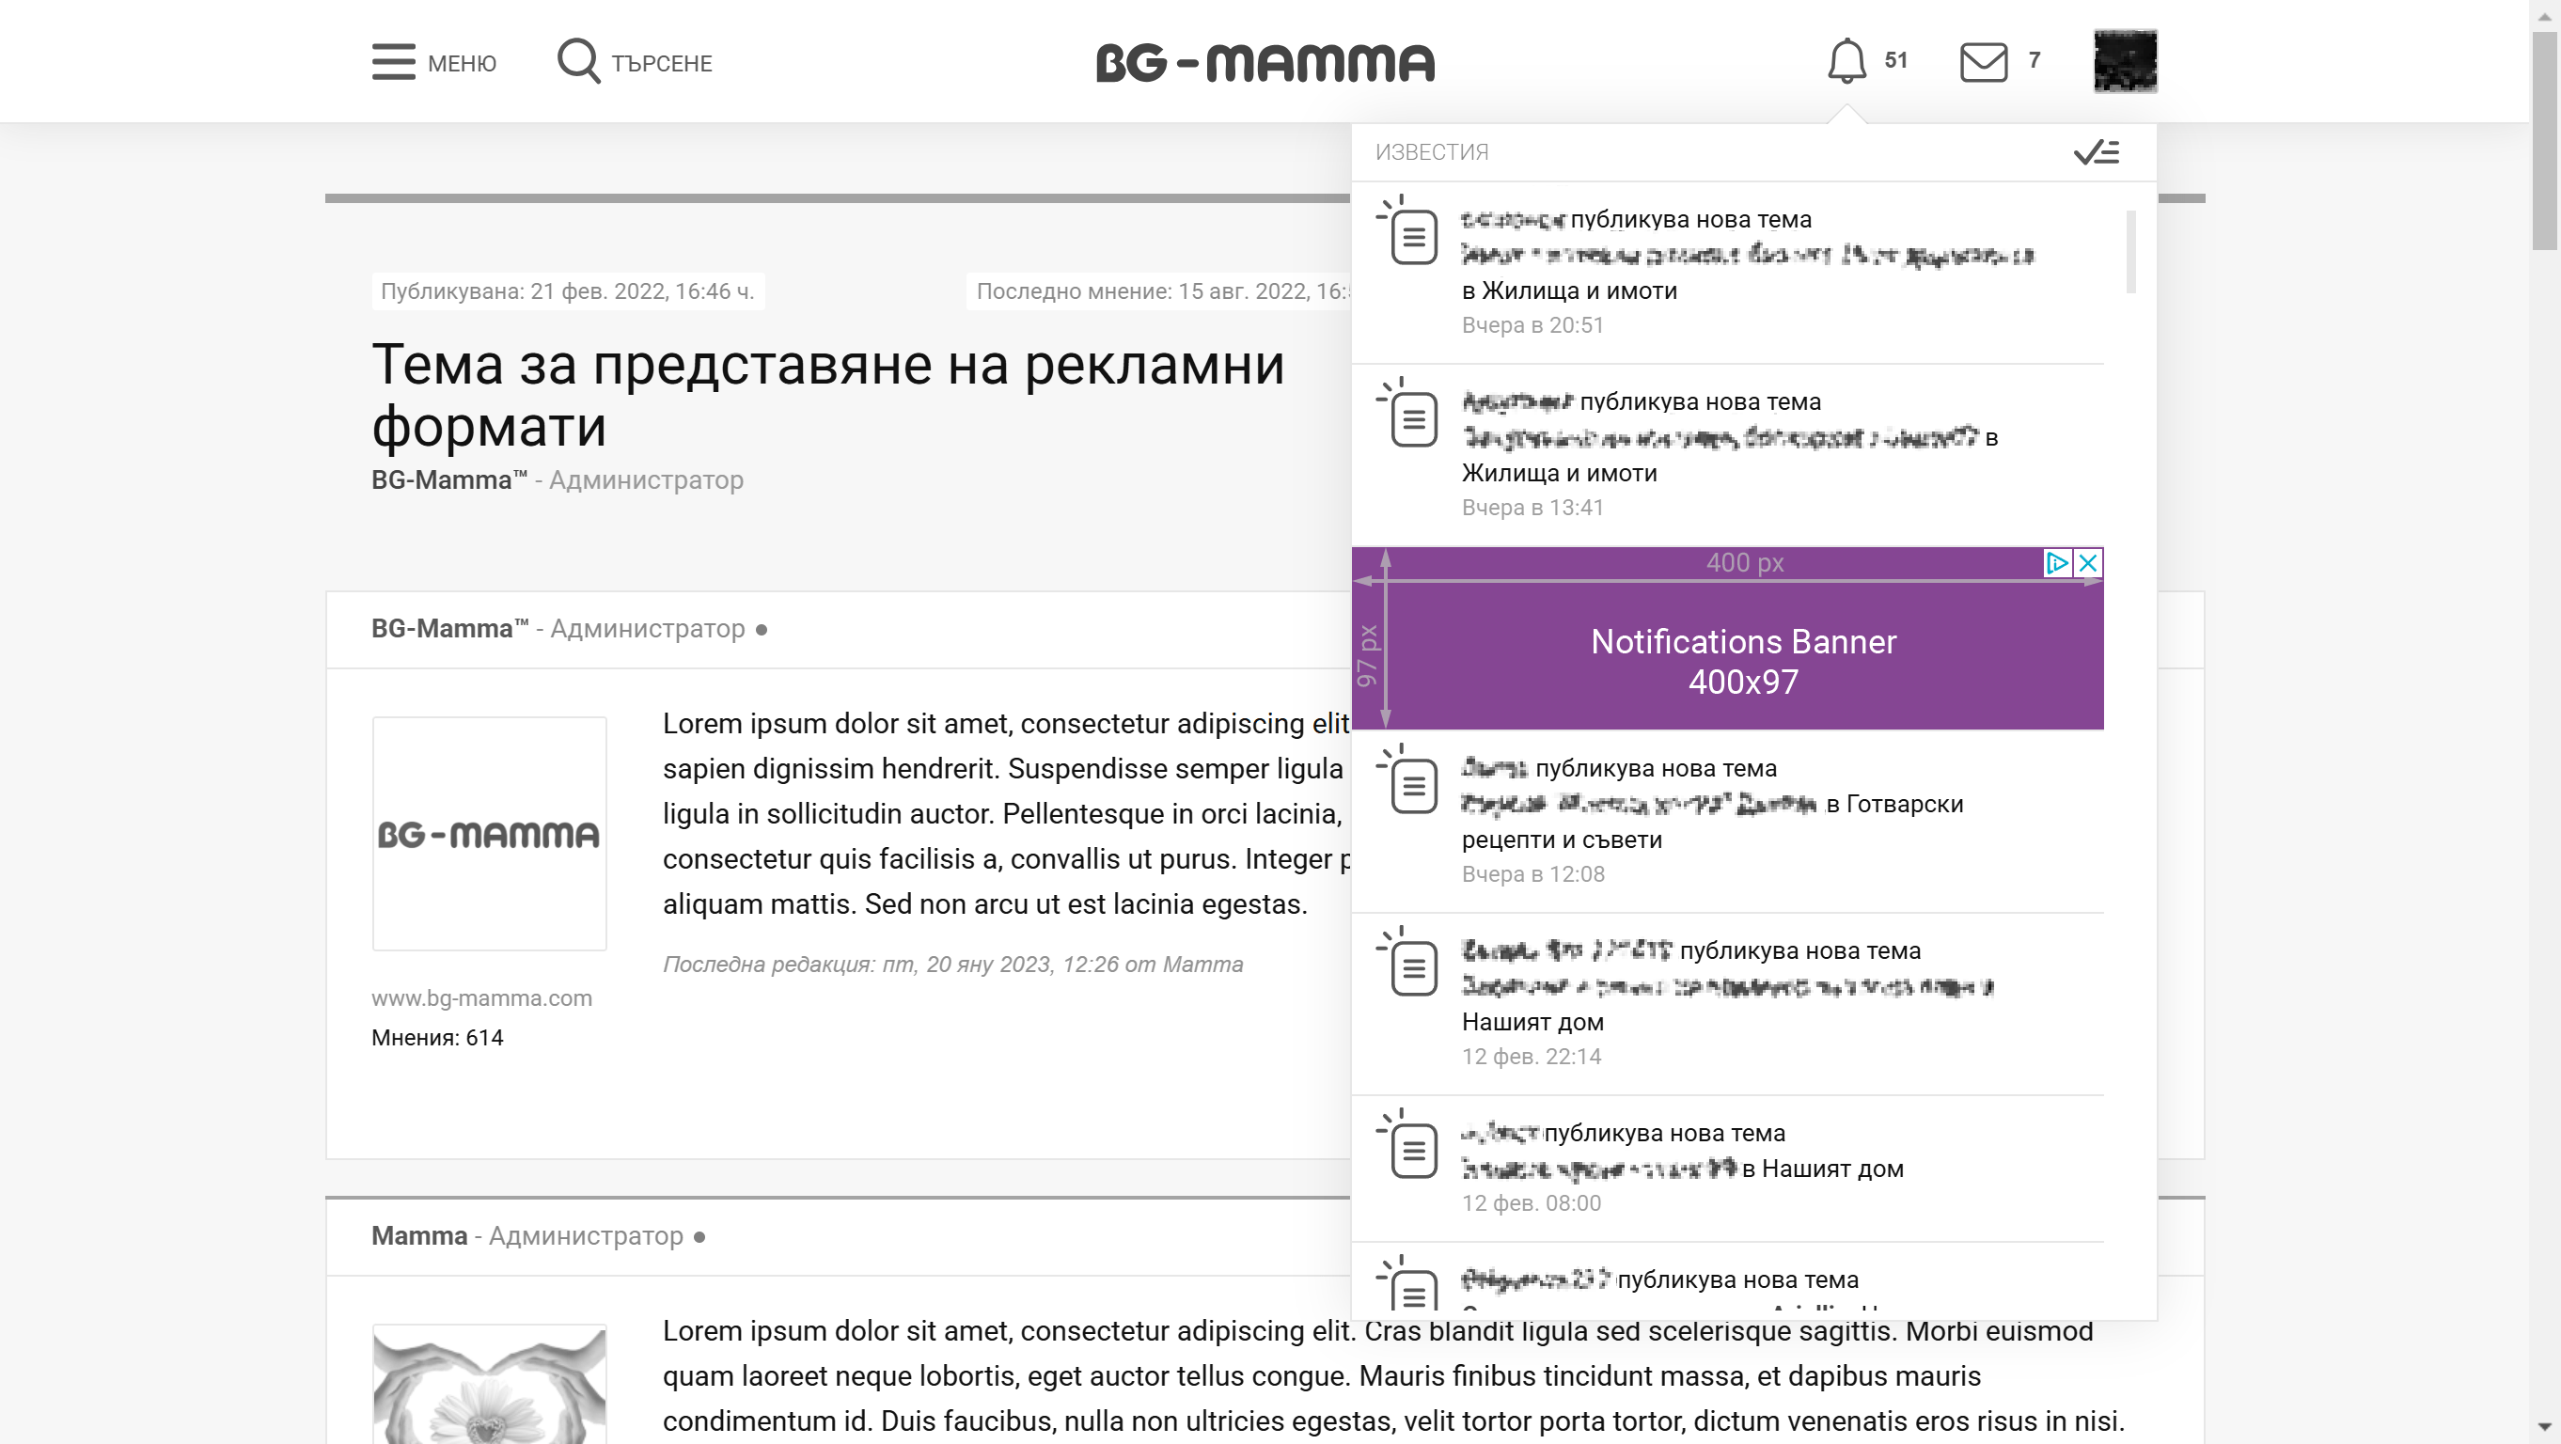
Task: Click the topic title 'Тема за представяне на рекламни формати'
Action: click(828, 395)
